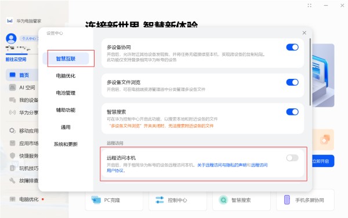
Task: Click the 华为电脑管家 logo icon
Action: click(9, 21)
